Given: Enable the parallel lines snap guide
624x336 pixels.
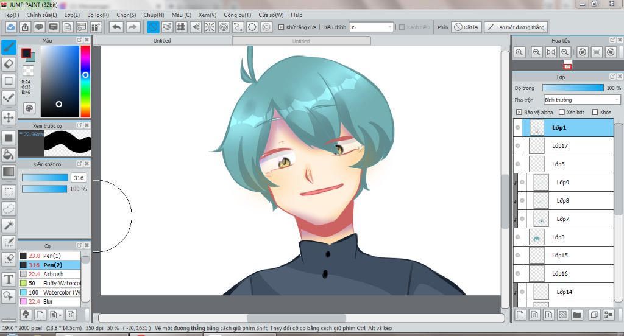Looking at the screenshot, I should click(x=168, y=27).
